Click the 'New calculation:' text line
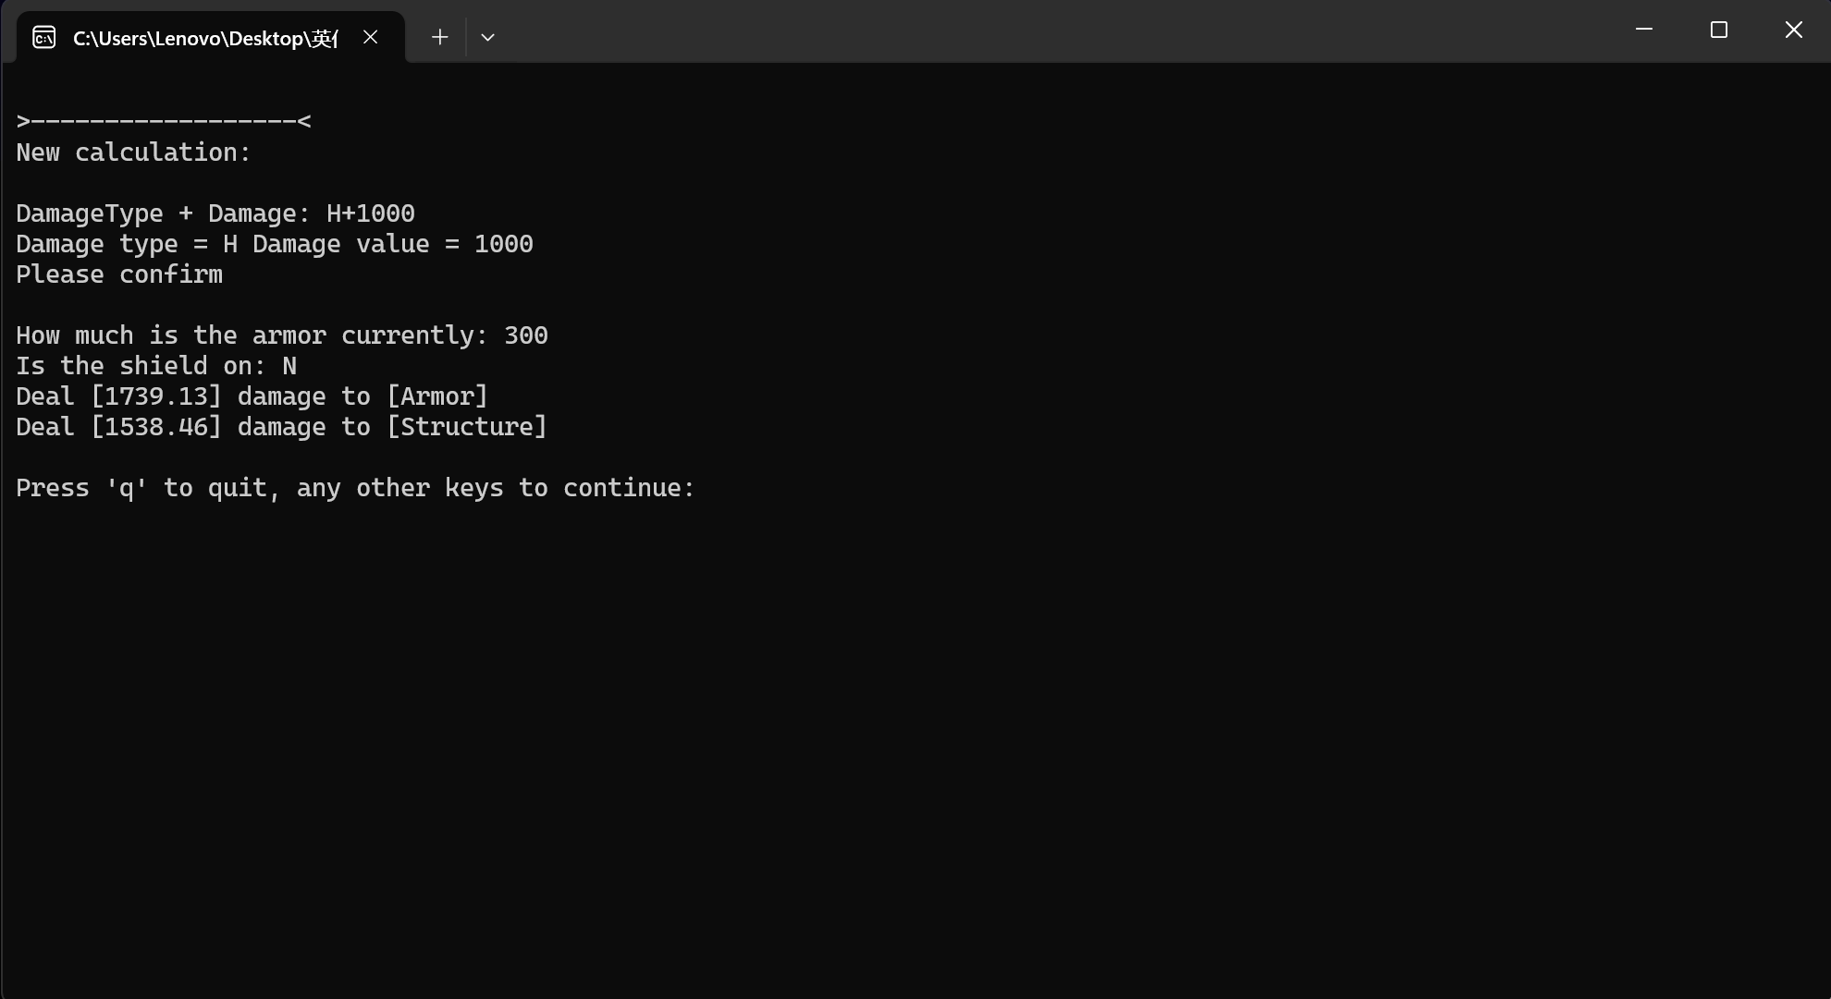Screen dimensions: 1831x999 pyautogui.click(x=133, y=152)
